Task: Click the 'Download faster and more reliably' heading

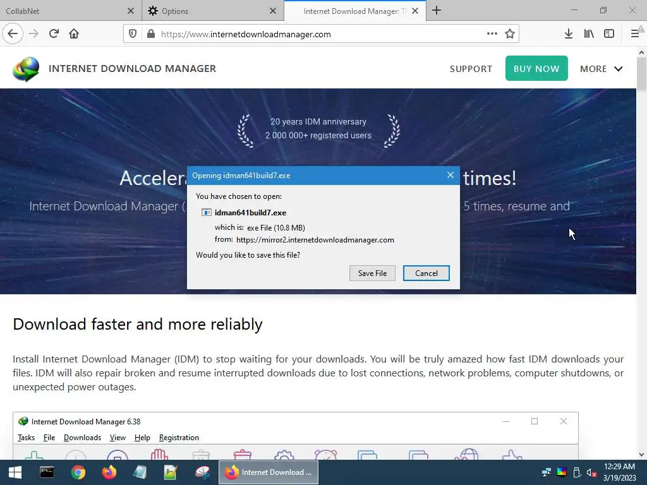Action: [x=137, y=324]
